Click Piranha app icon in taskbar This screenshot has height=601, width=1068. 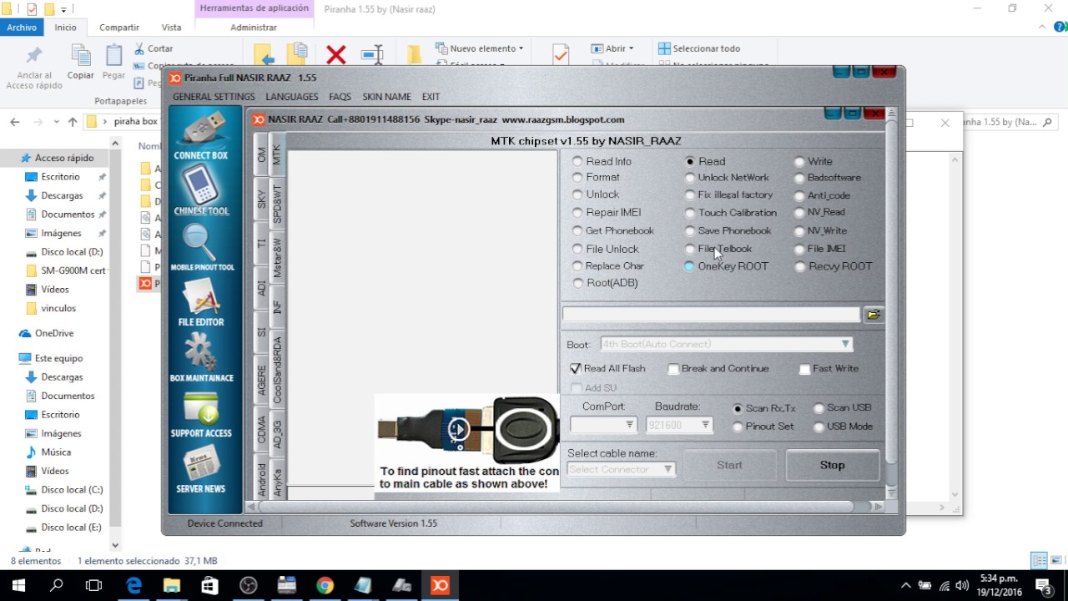[x=440, y=585]
